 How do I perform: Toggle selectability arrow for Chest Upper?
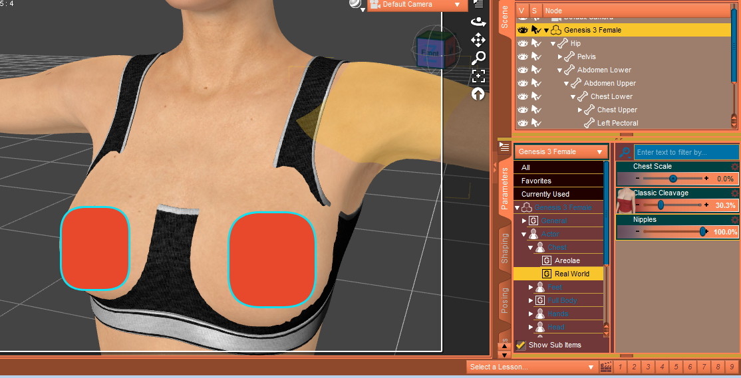click(535, 110)
